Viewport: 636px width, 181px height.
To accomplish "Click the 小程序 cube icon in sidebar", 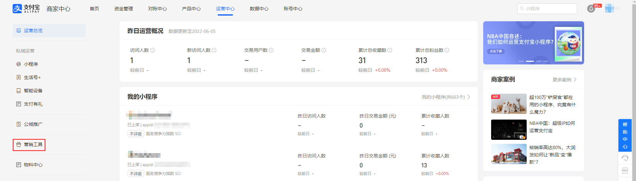I will coord(19,64).
